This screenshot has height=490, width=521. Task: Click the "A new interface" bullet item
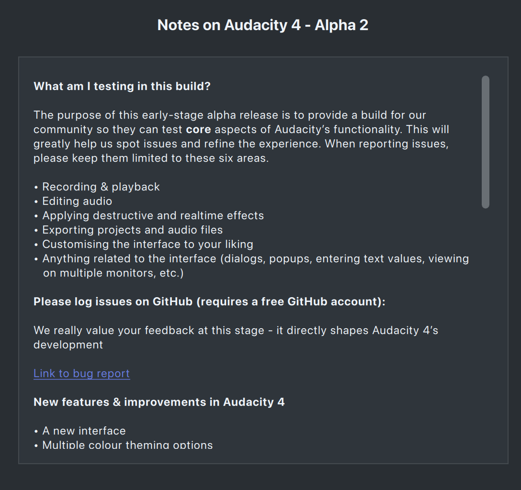(84, 431)
